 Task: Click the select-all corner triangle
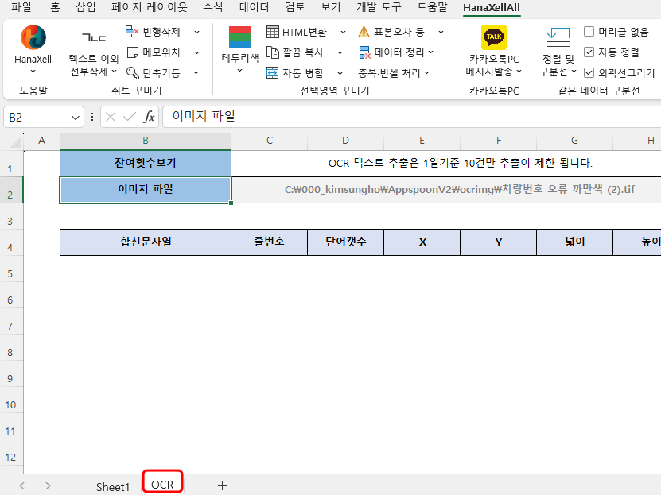click(15, 142)
